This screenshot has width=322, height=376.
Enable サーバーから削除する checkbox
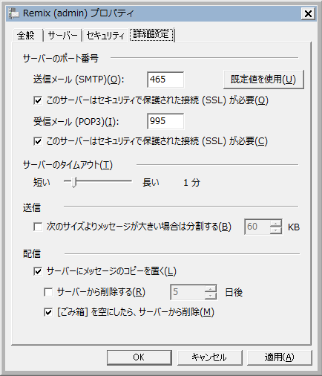click(x=48, y=292)
